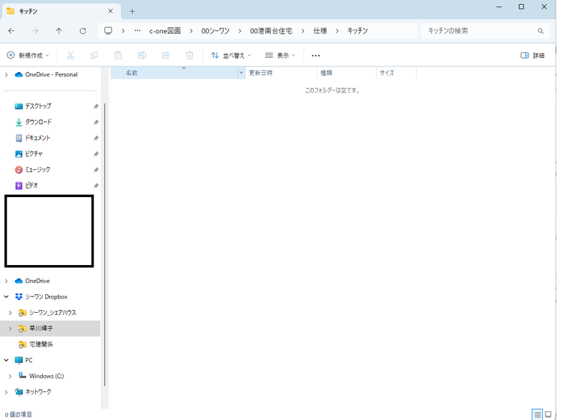Switch to details list view in status bar

pyautogui.click(x=537, y=414)
